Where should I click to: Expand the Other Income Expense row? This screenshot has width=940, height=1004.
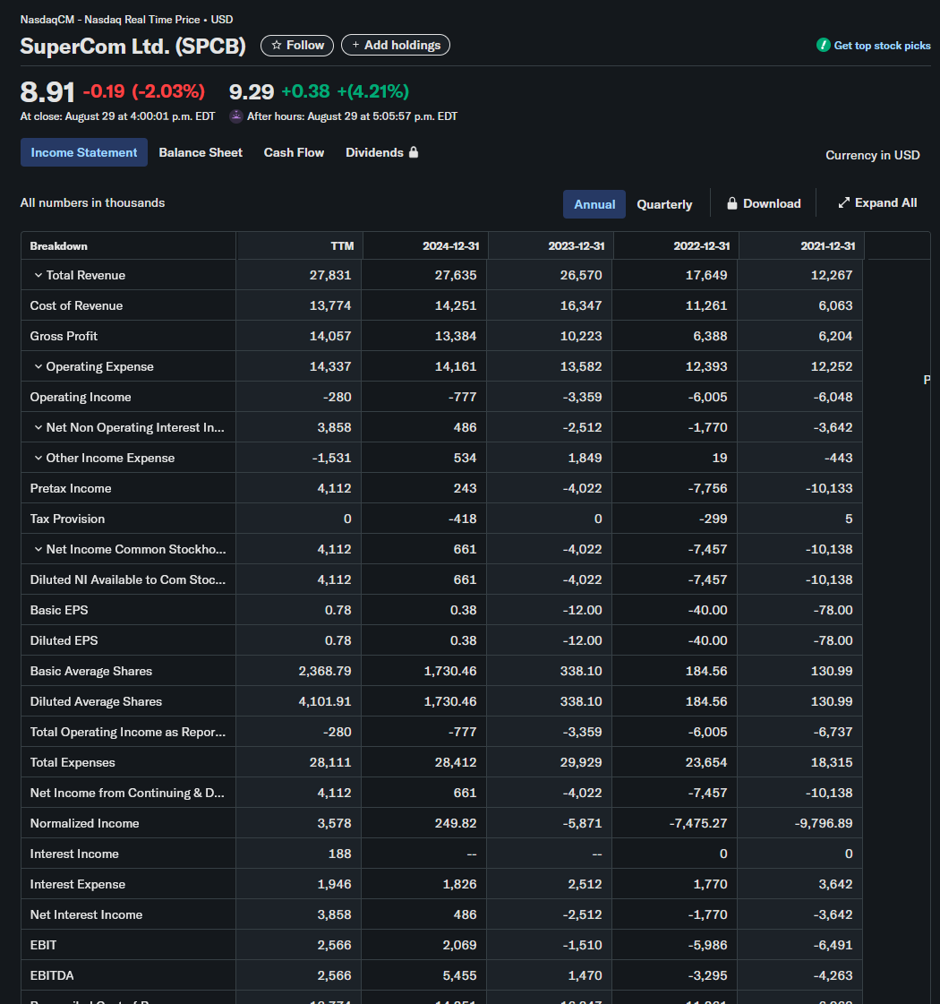click(38, 458)
